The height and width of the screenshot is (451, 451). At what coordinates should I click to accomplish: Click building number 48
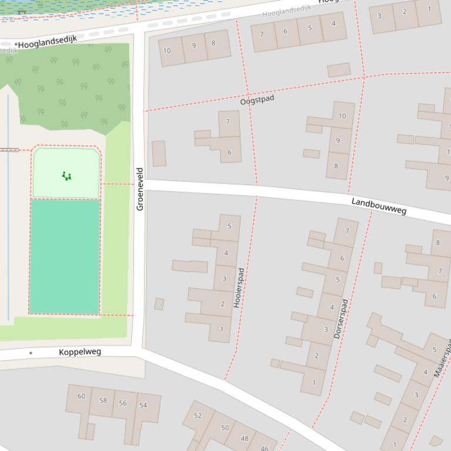(x=245, y=438)
